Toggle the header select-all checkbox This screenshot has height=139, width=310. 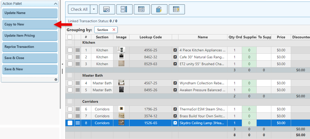[70, 37]
